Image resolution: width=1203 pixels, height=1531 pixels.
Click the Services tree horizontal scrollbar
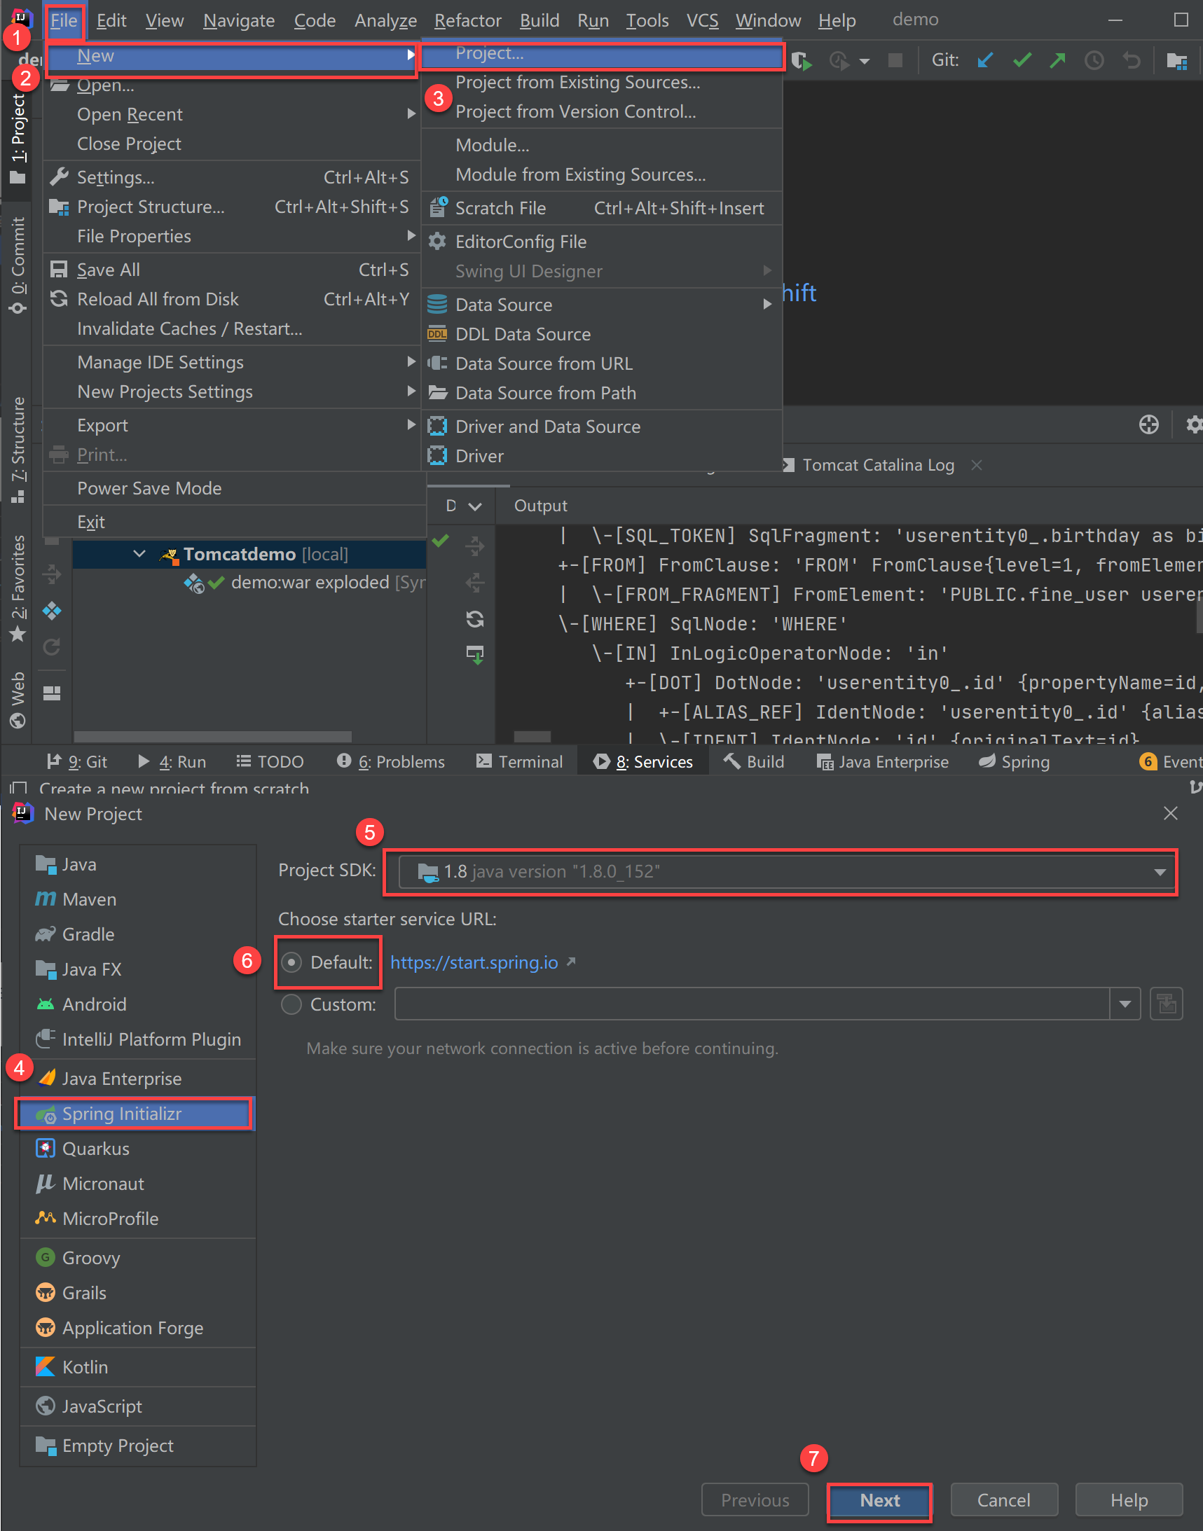click(213, 736)
